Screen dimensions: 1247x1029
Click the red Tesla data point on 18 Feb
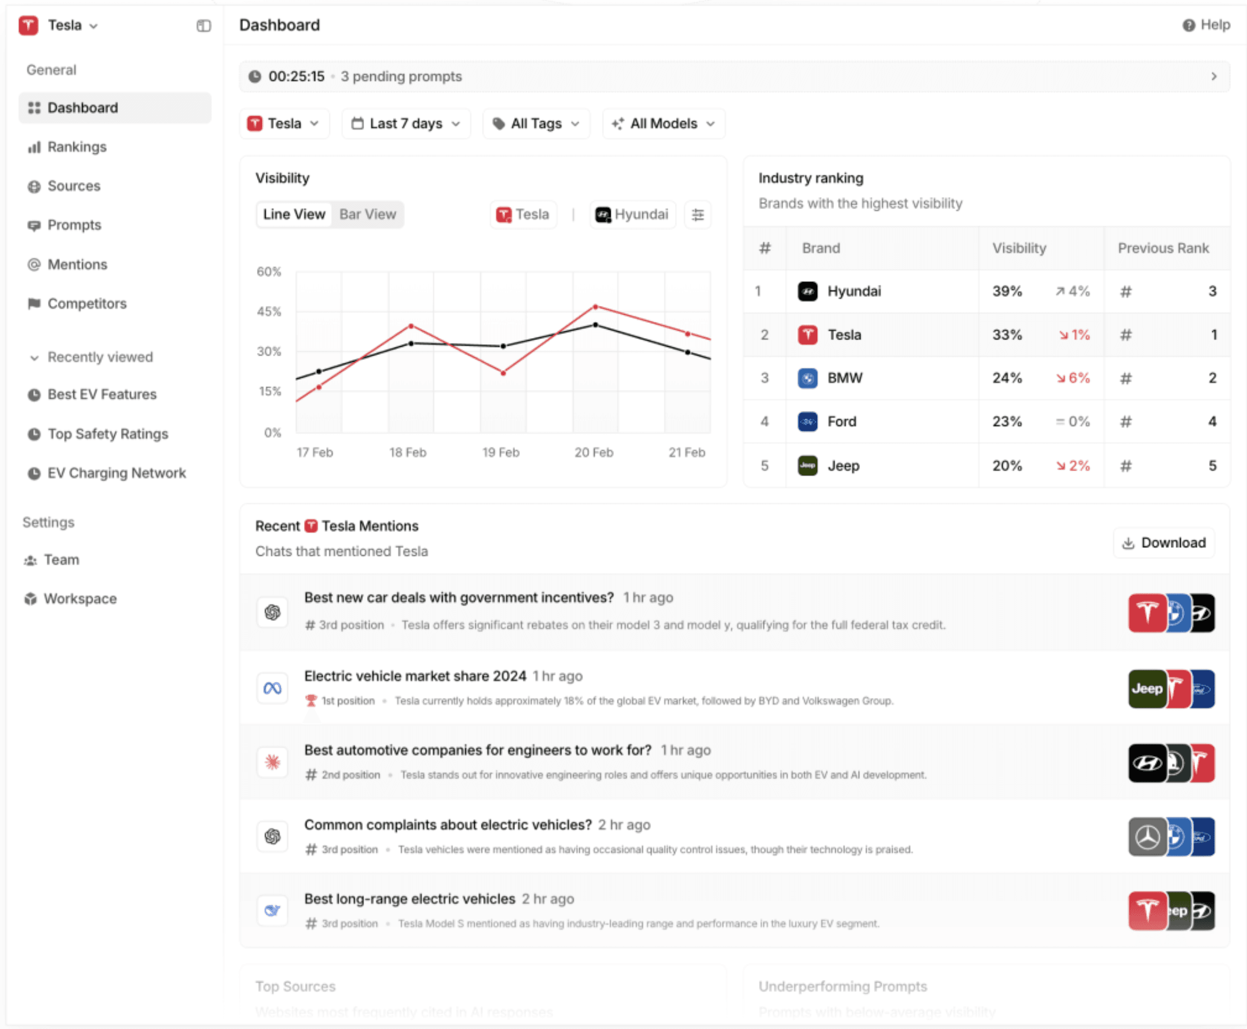click(411, 326)
